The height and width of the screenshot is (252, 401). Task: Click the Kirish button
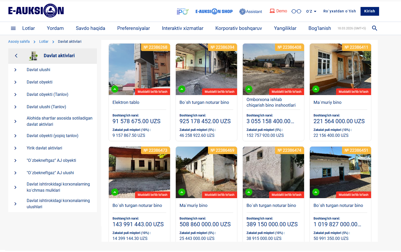370,11
